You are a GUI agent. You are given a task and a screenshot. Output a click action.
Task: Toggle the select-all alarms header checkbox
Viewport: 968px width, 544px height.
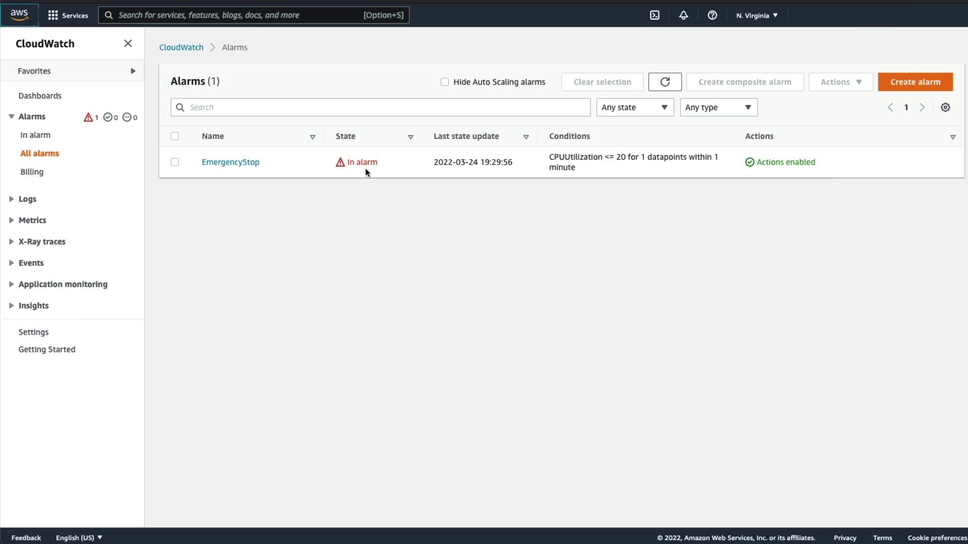coord(175,136)
